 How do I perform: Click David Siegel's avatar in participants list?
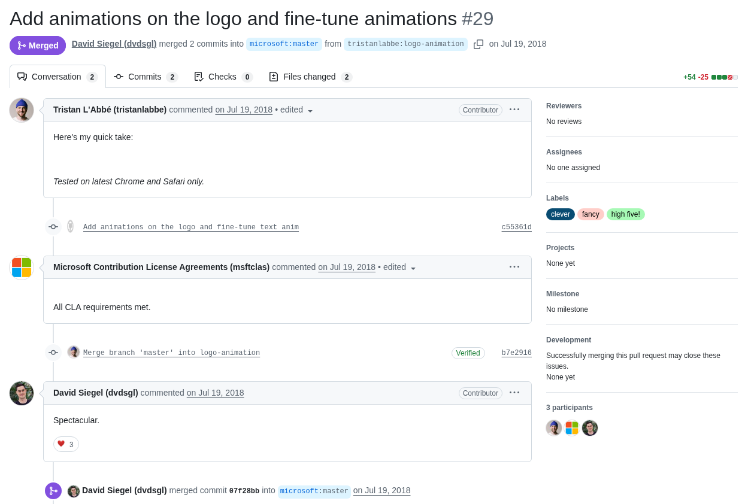pyautogui.click(x=590, y=428)
